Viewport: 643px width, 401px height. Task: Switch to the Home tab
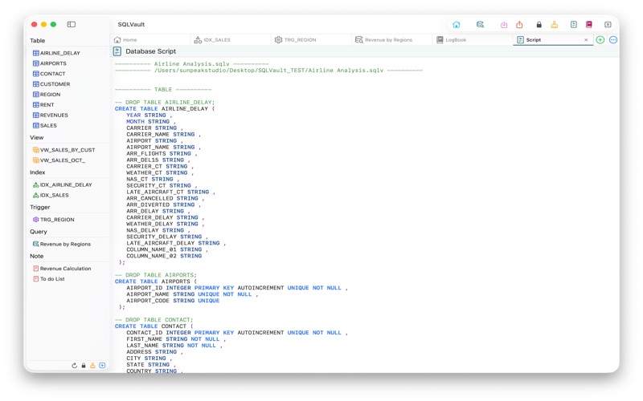tap(149, 39)
